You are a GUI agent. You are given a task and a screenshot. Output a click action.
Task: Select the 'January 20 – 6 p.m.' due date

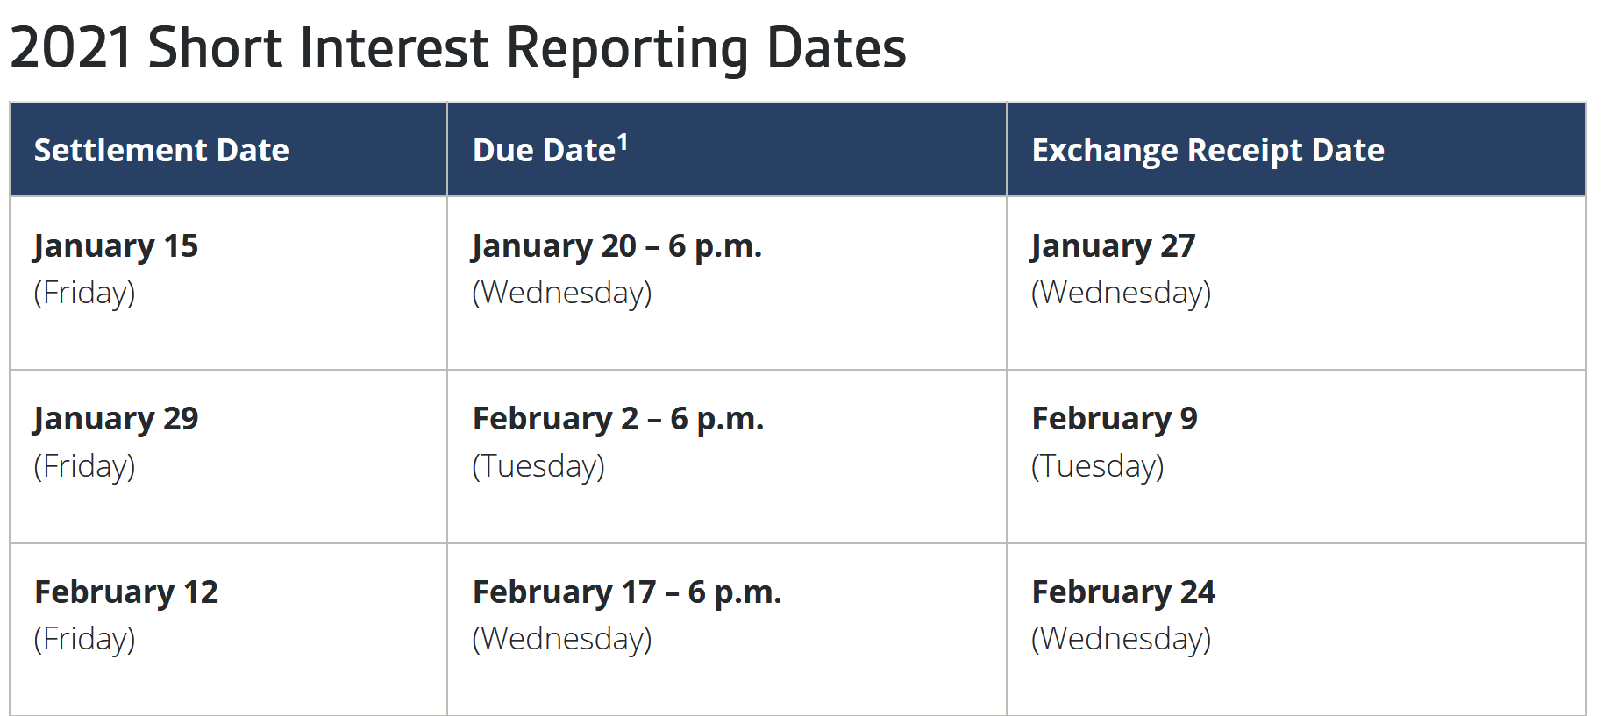point(616,246)
